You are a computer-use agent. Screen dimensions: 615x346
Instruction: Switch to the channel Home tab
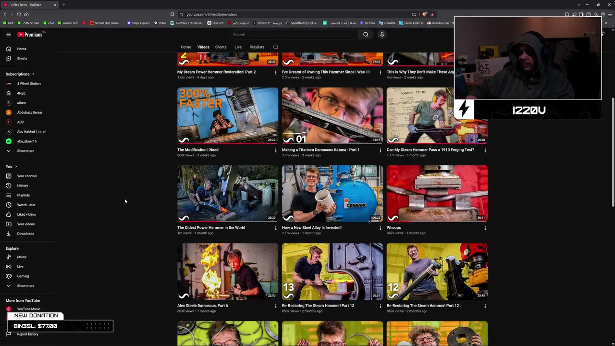186,47
